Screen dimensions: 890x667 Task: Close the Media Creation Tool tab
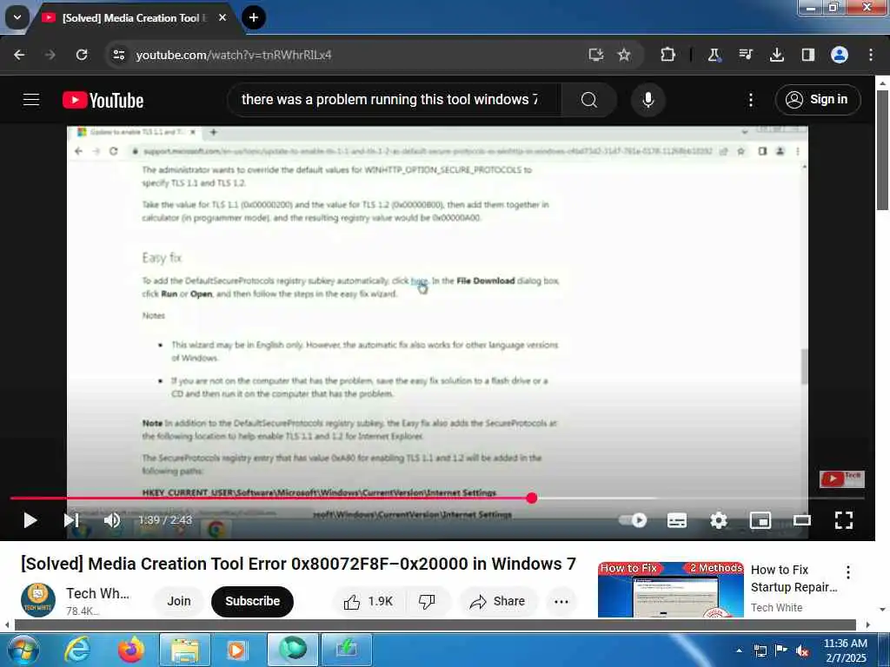pyautogui.click(x=222, y=17)
